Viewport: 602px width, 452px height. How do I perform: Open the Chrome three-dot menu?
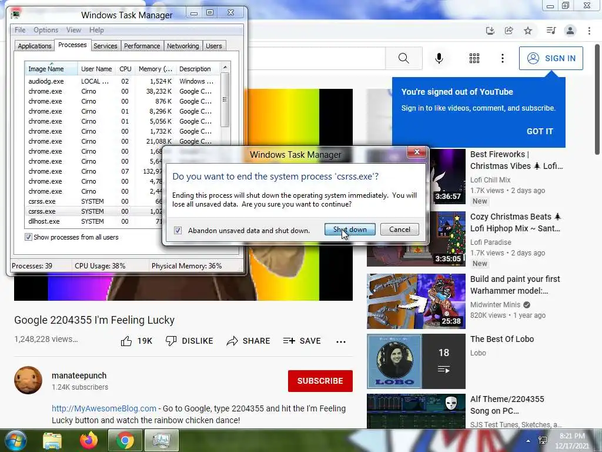point(589,31)
